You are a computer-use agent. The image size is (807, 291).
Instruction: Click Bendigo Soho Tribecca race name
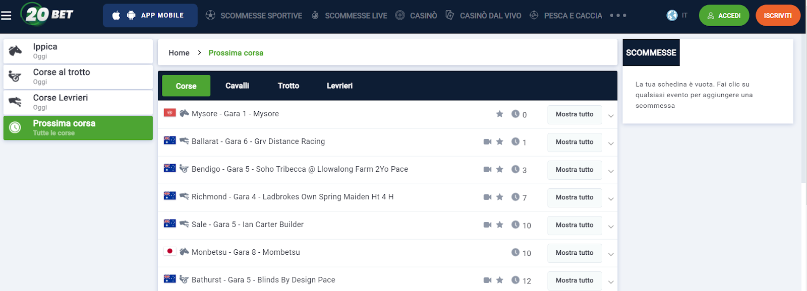[x=300, y=169]
